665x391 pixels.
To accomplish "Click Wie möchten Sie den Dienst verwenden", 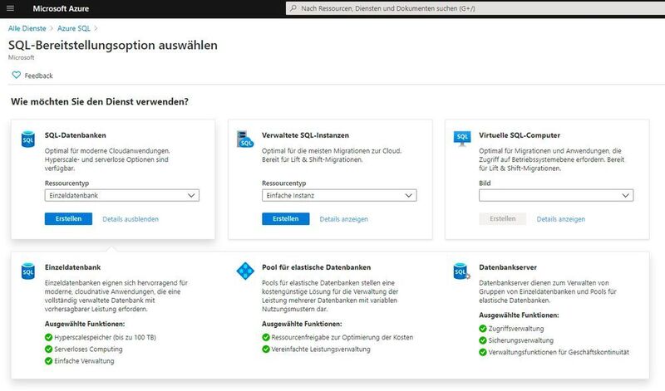I will coord(100,101).
